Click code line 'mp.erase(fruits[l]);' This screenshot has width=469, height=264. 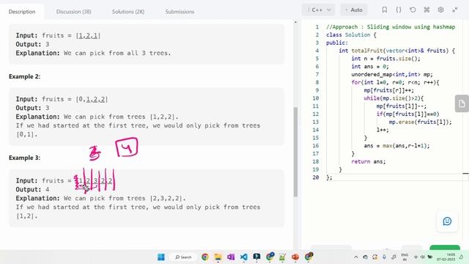pos(420,122)
